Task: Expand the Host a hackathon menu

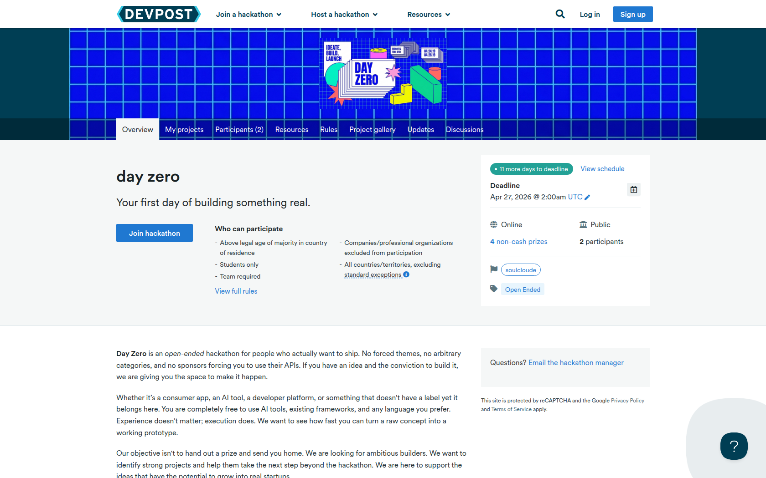Action: [x=344, y=15]
